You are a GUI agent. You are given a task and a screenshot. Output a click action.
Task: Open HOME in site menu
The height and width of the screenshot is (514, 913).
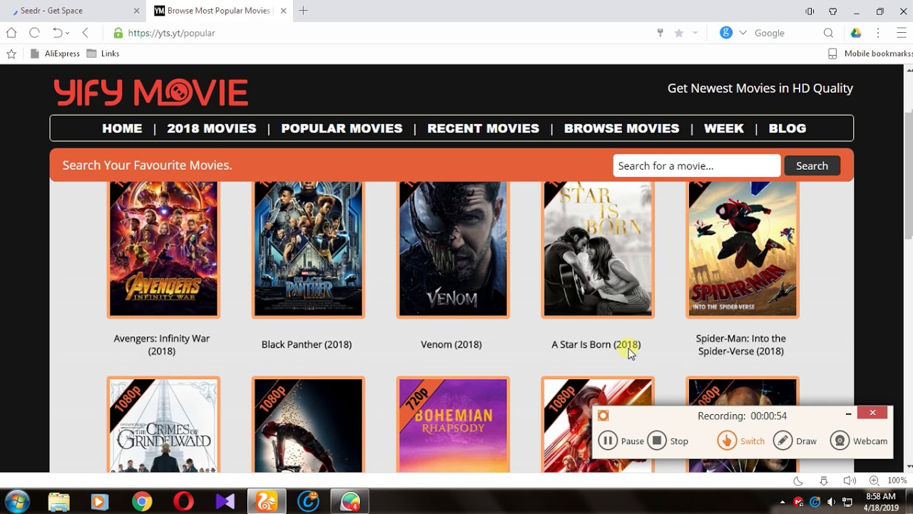tap(122, 128)
